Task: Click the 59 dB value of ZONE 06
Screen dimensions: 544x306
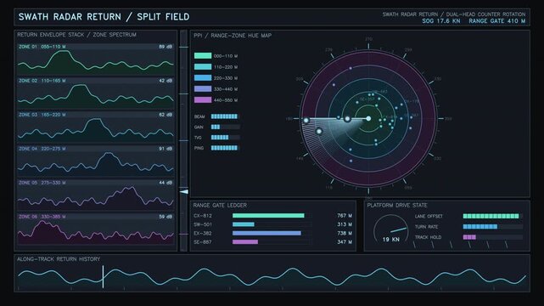Action: 165,217
